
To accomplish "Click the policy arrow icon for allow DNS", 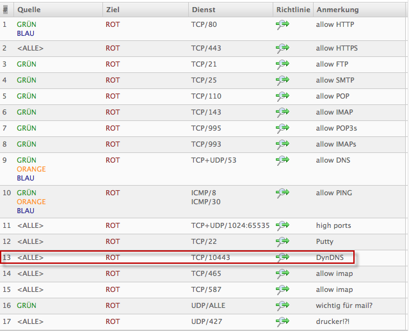I will (x=282, y=160).
